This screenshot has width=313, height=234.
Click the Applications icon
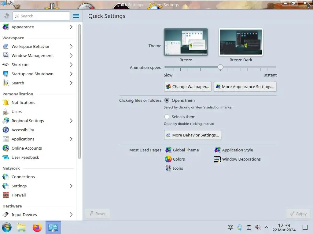(6, 139)
